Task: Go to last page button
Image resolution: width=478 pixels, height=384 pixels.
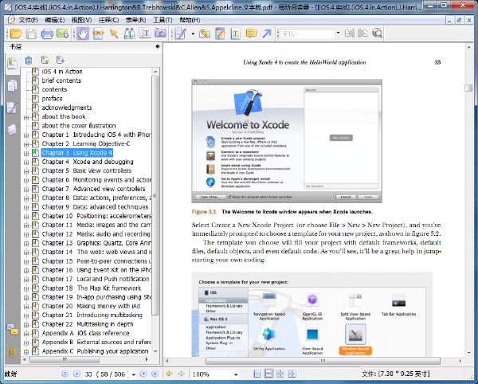Action: (155, 374)
